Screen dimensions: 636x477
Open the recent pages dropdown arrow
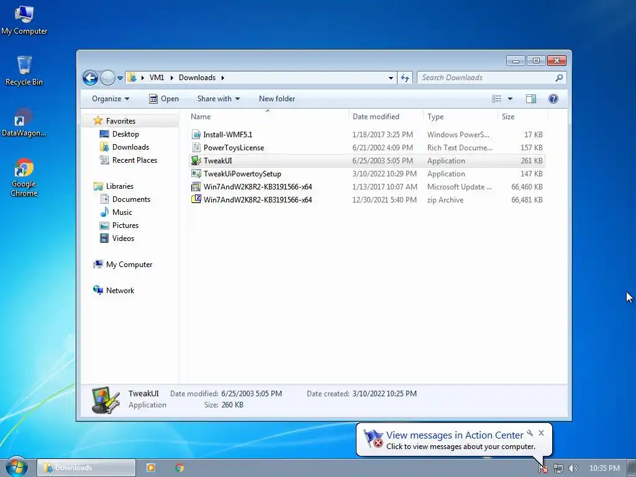tap(120, 78)
